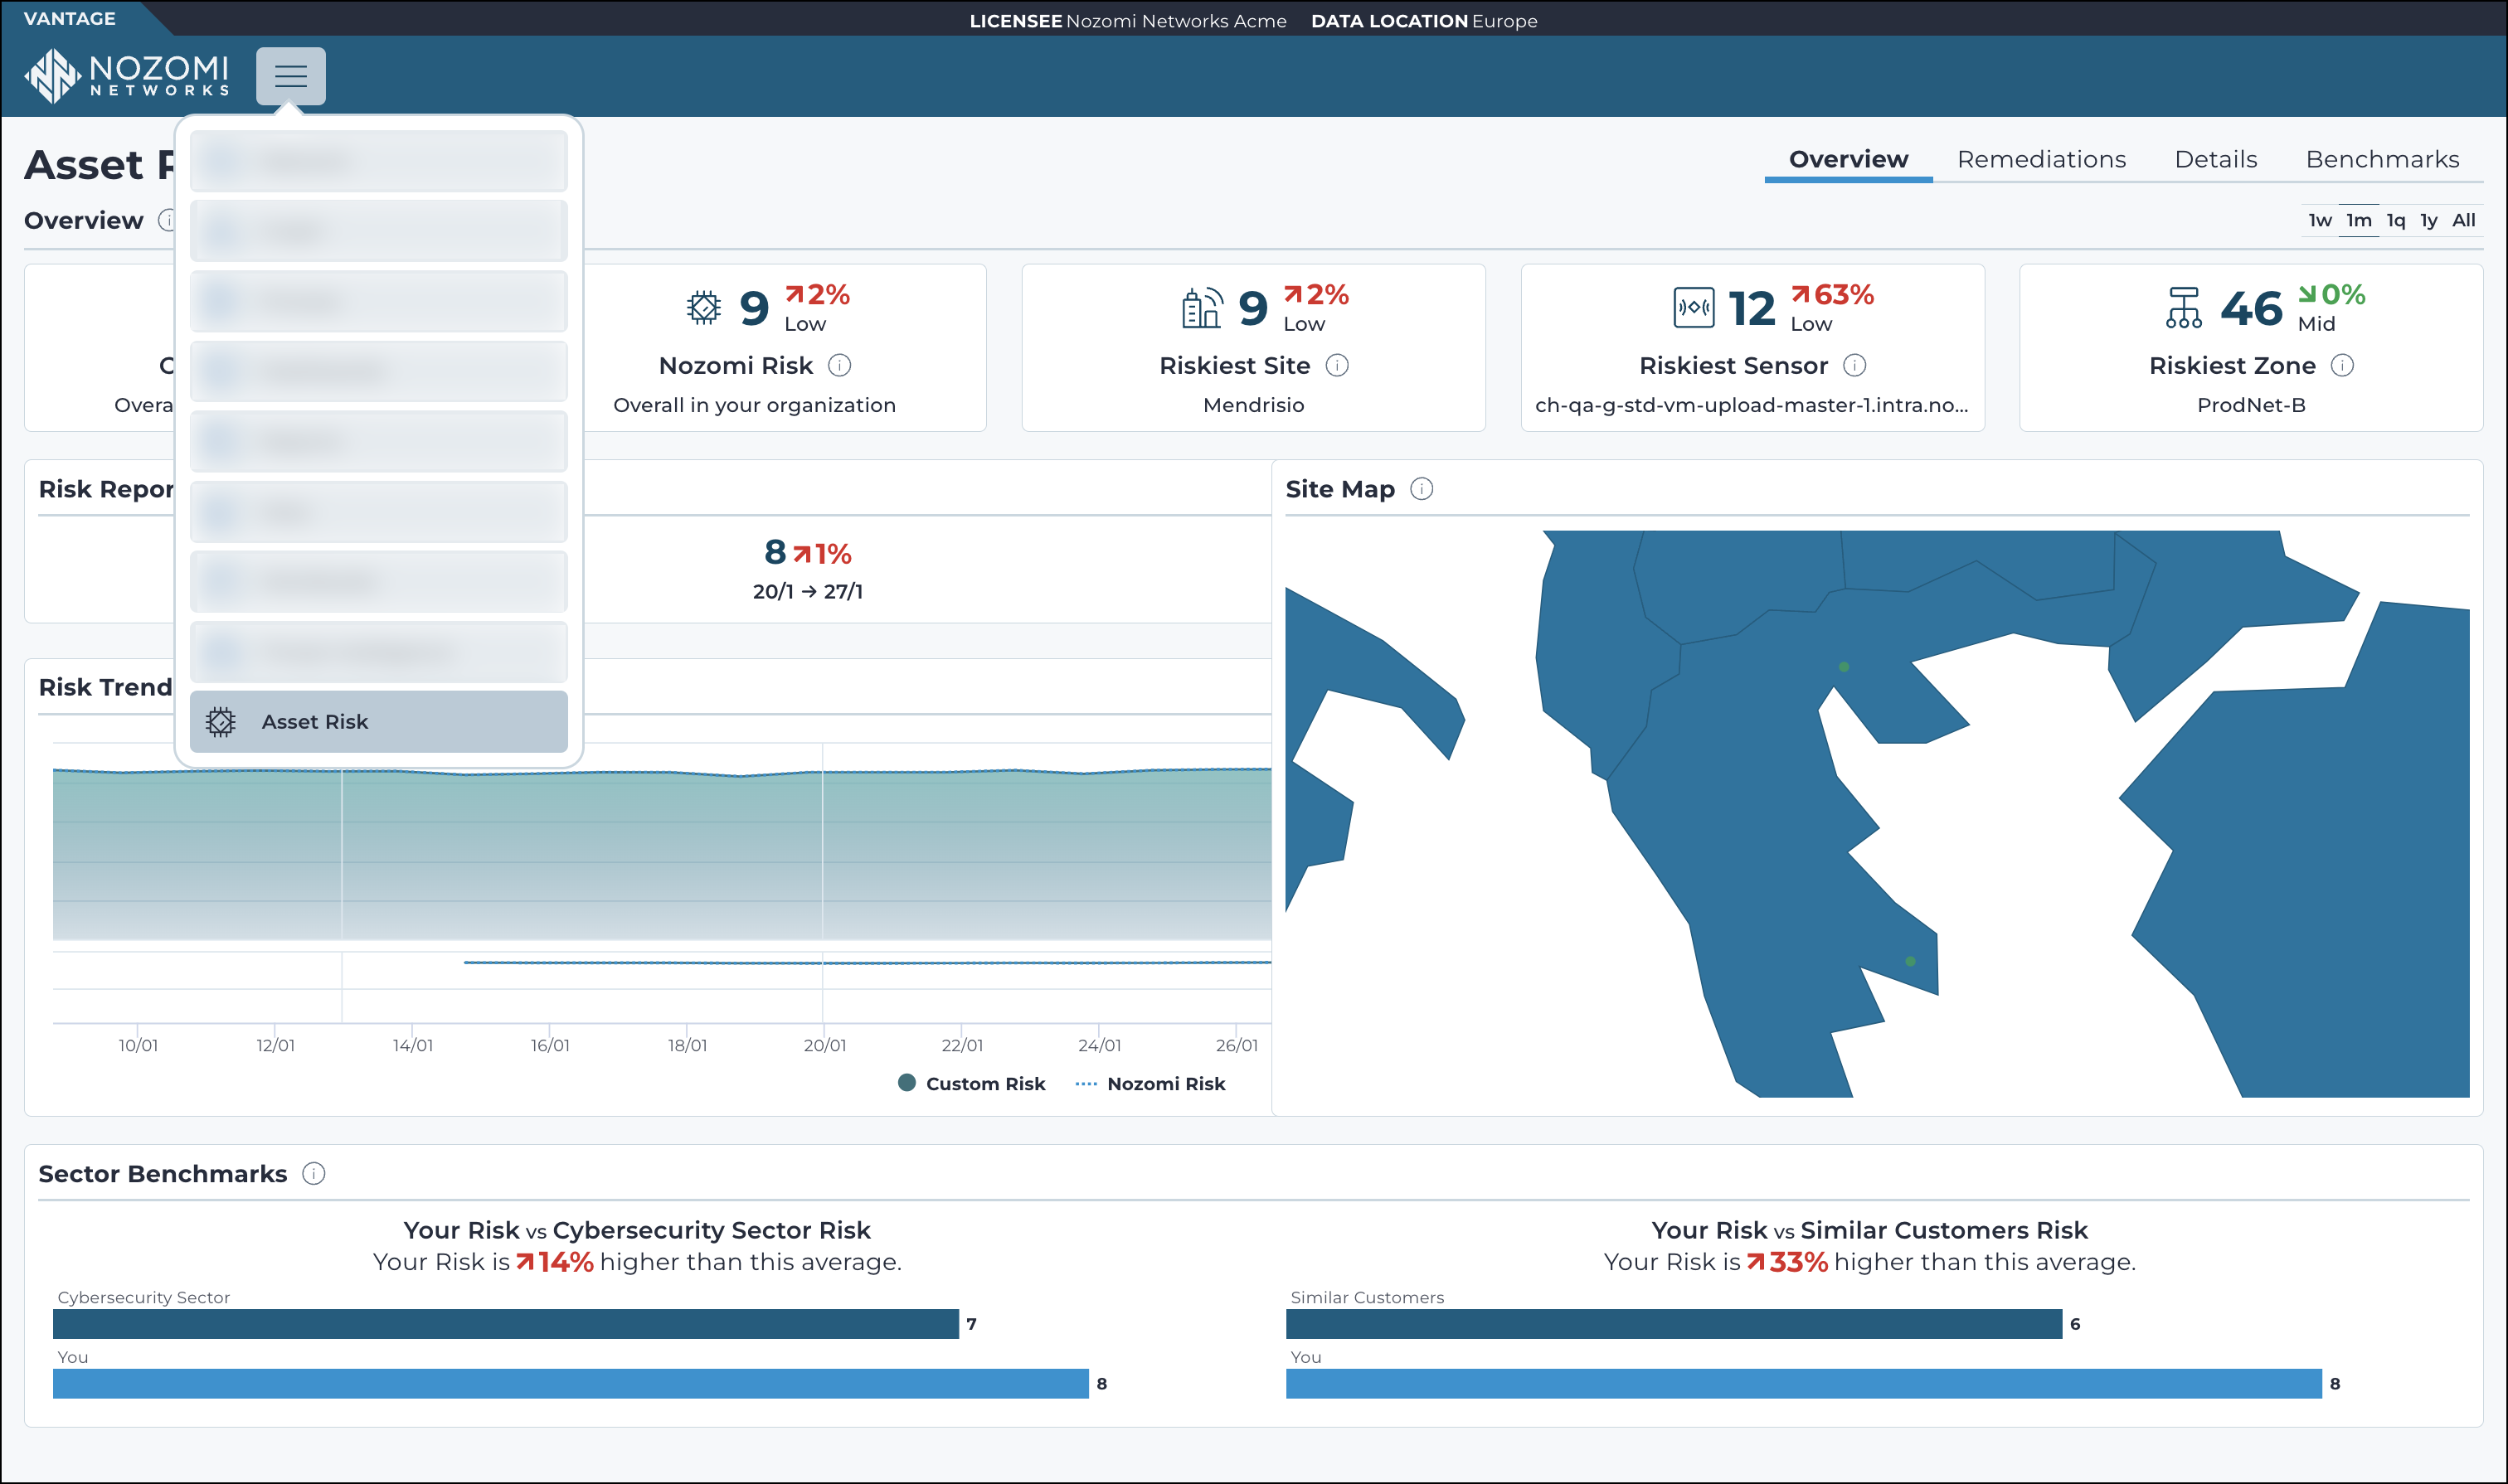Select the first blurred menu item
The width and height of the screenshot is (2508, 1484).
[x=378, y=161]
